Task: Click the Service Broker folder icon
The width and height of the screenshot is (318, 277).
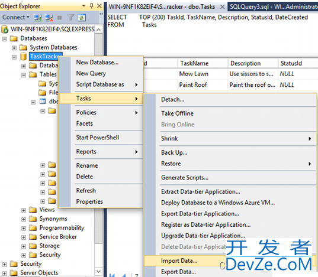Action: 33,237
